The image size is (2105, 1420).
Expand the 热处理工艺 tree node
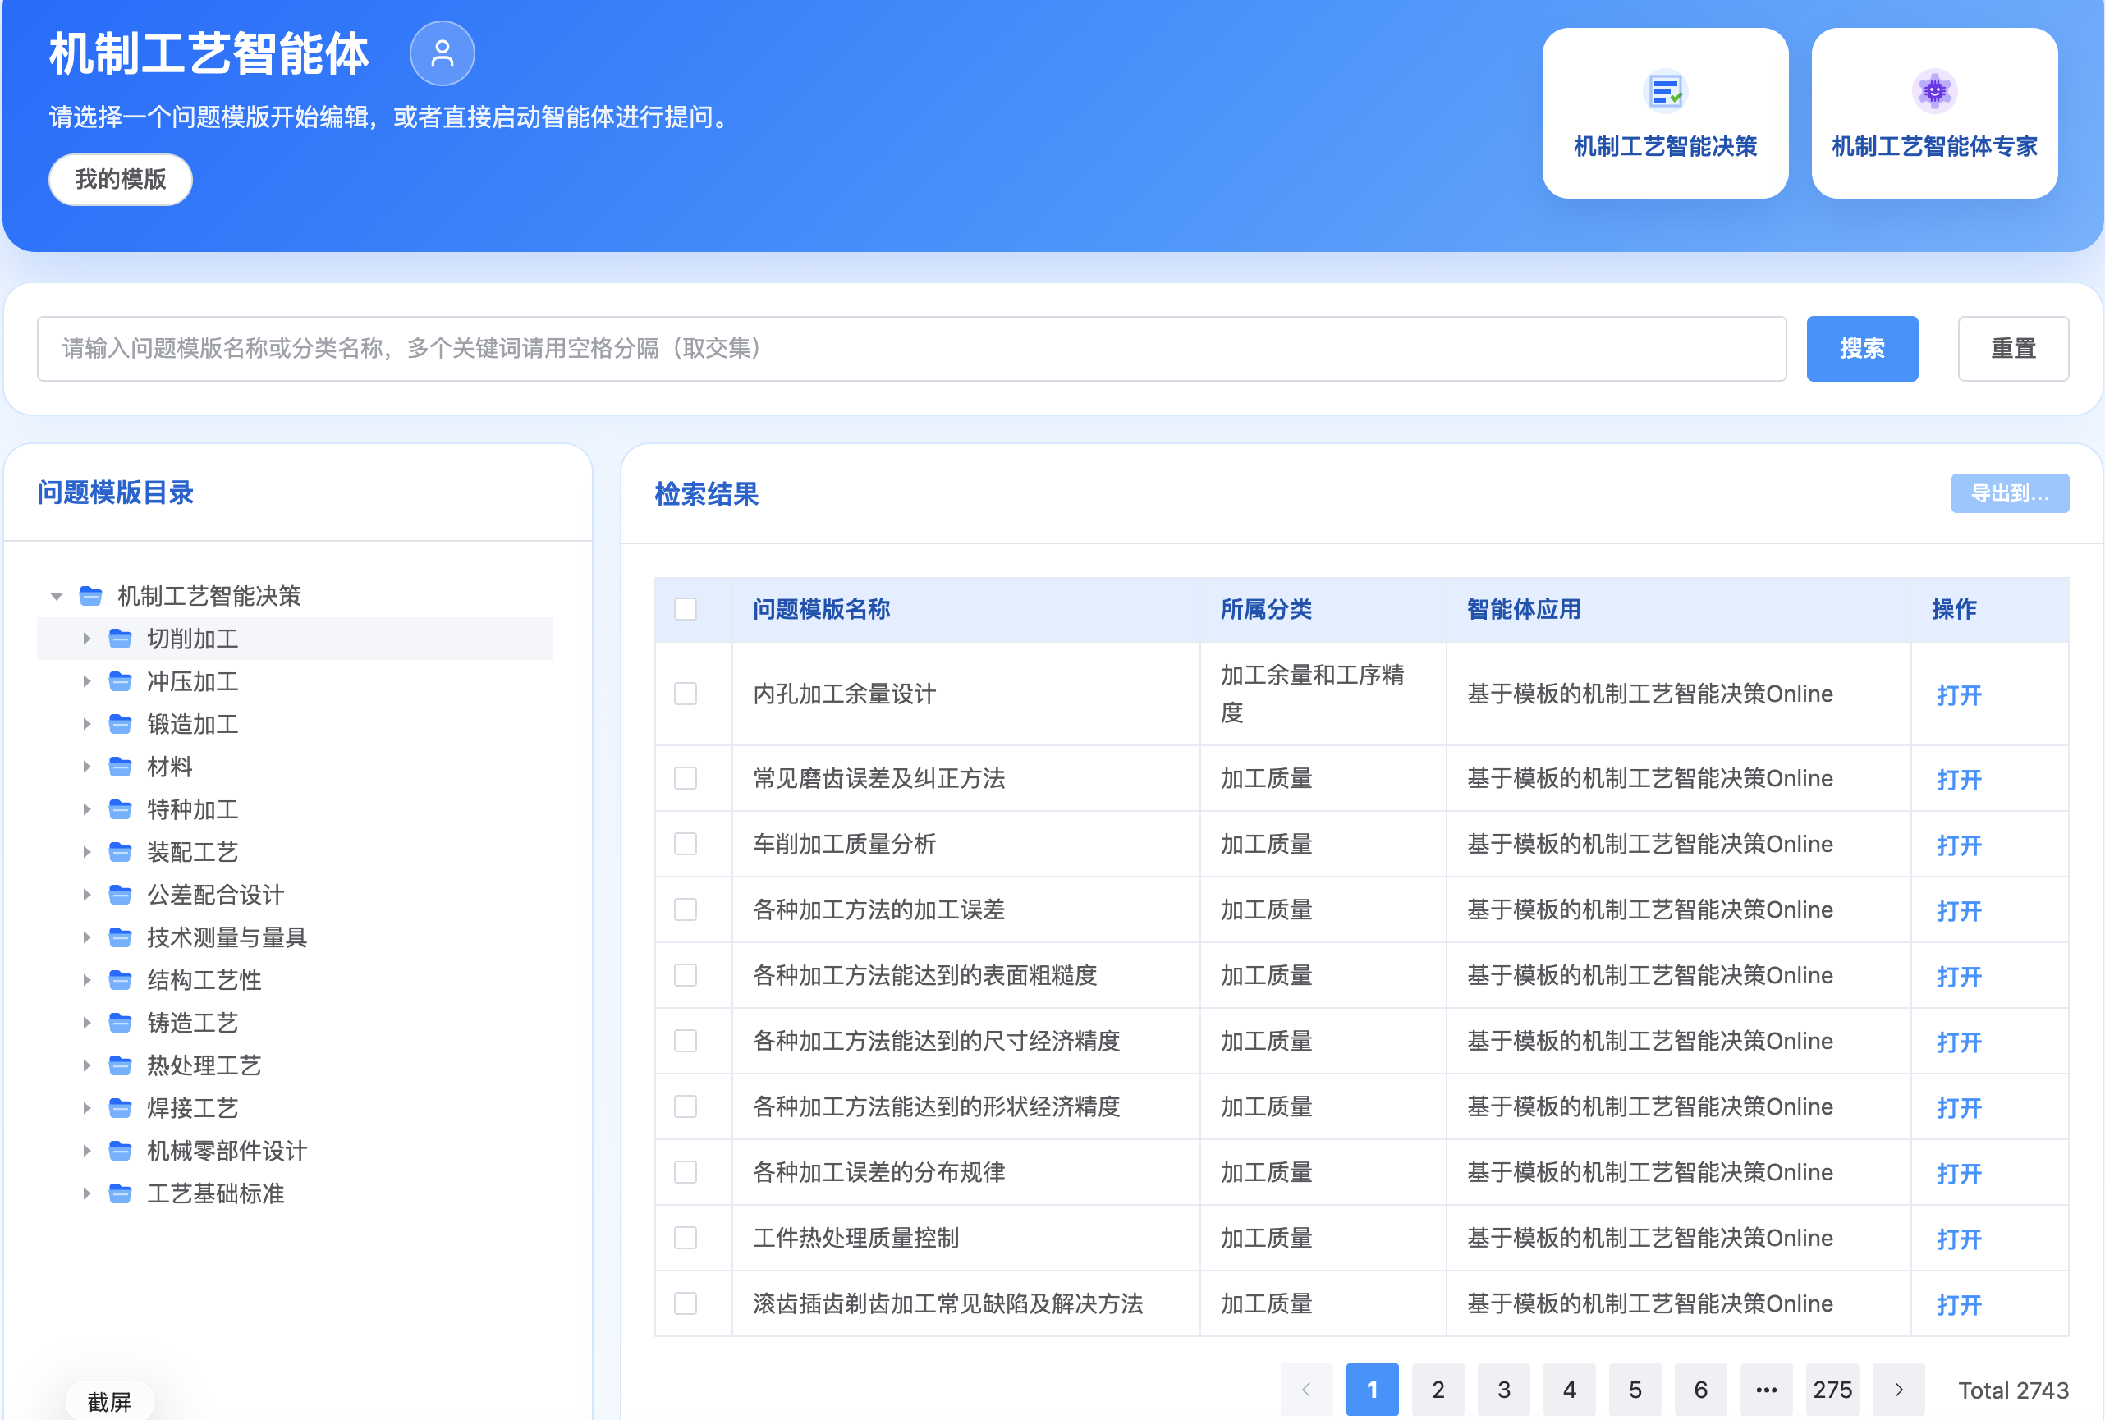tap(87, 1065)
